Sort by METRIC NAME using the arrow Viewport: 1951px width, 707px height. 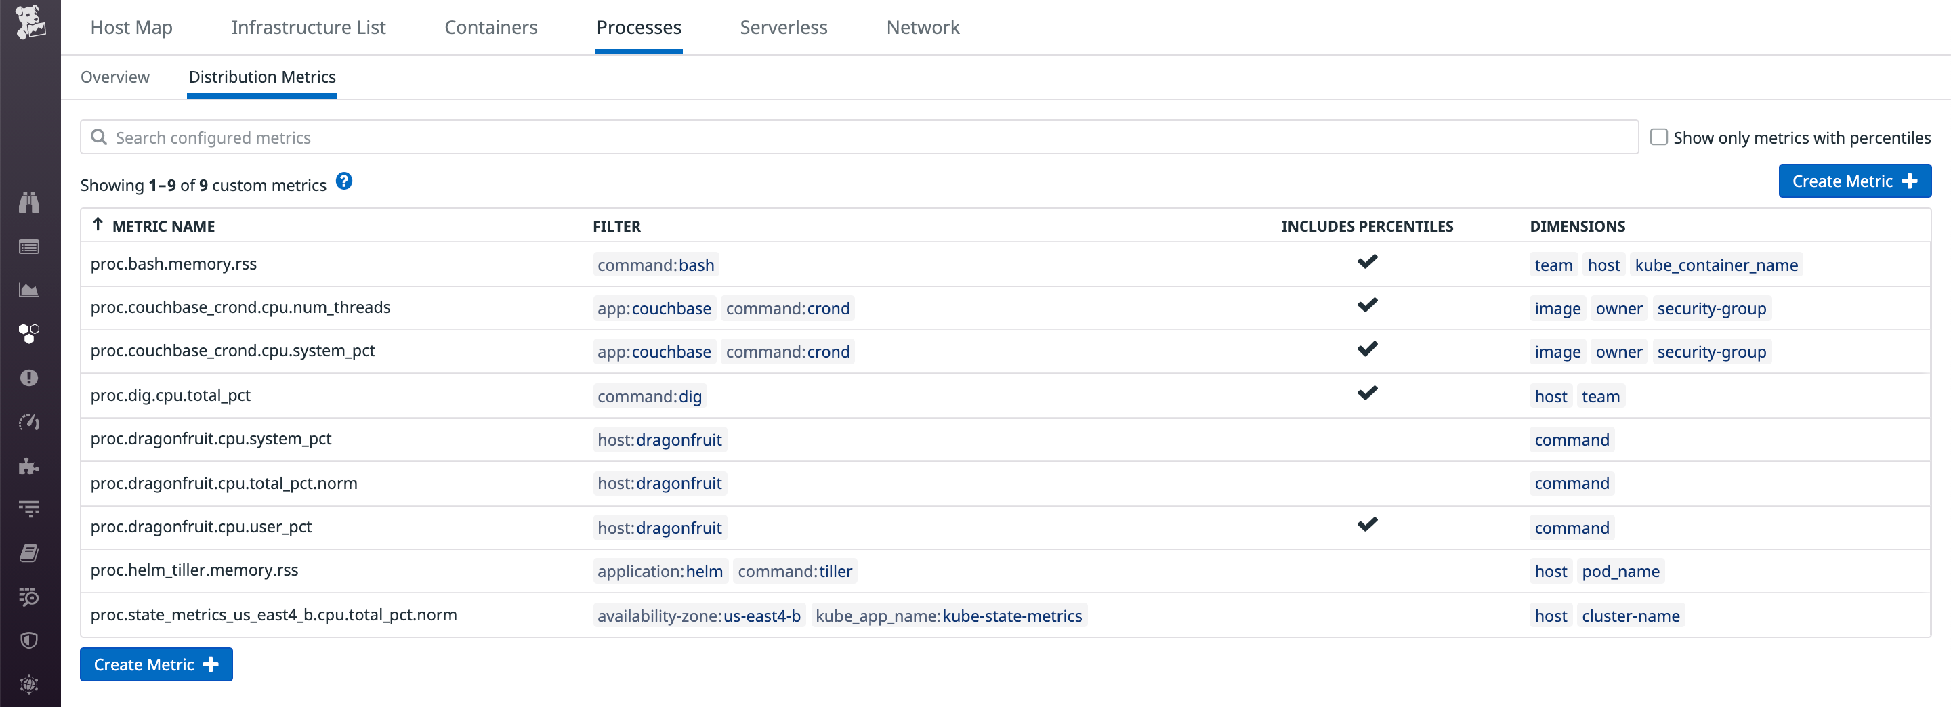[x=98, y=225]
